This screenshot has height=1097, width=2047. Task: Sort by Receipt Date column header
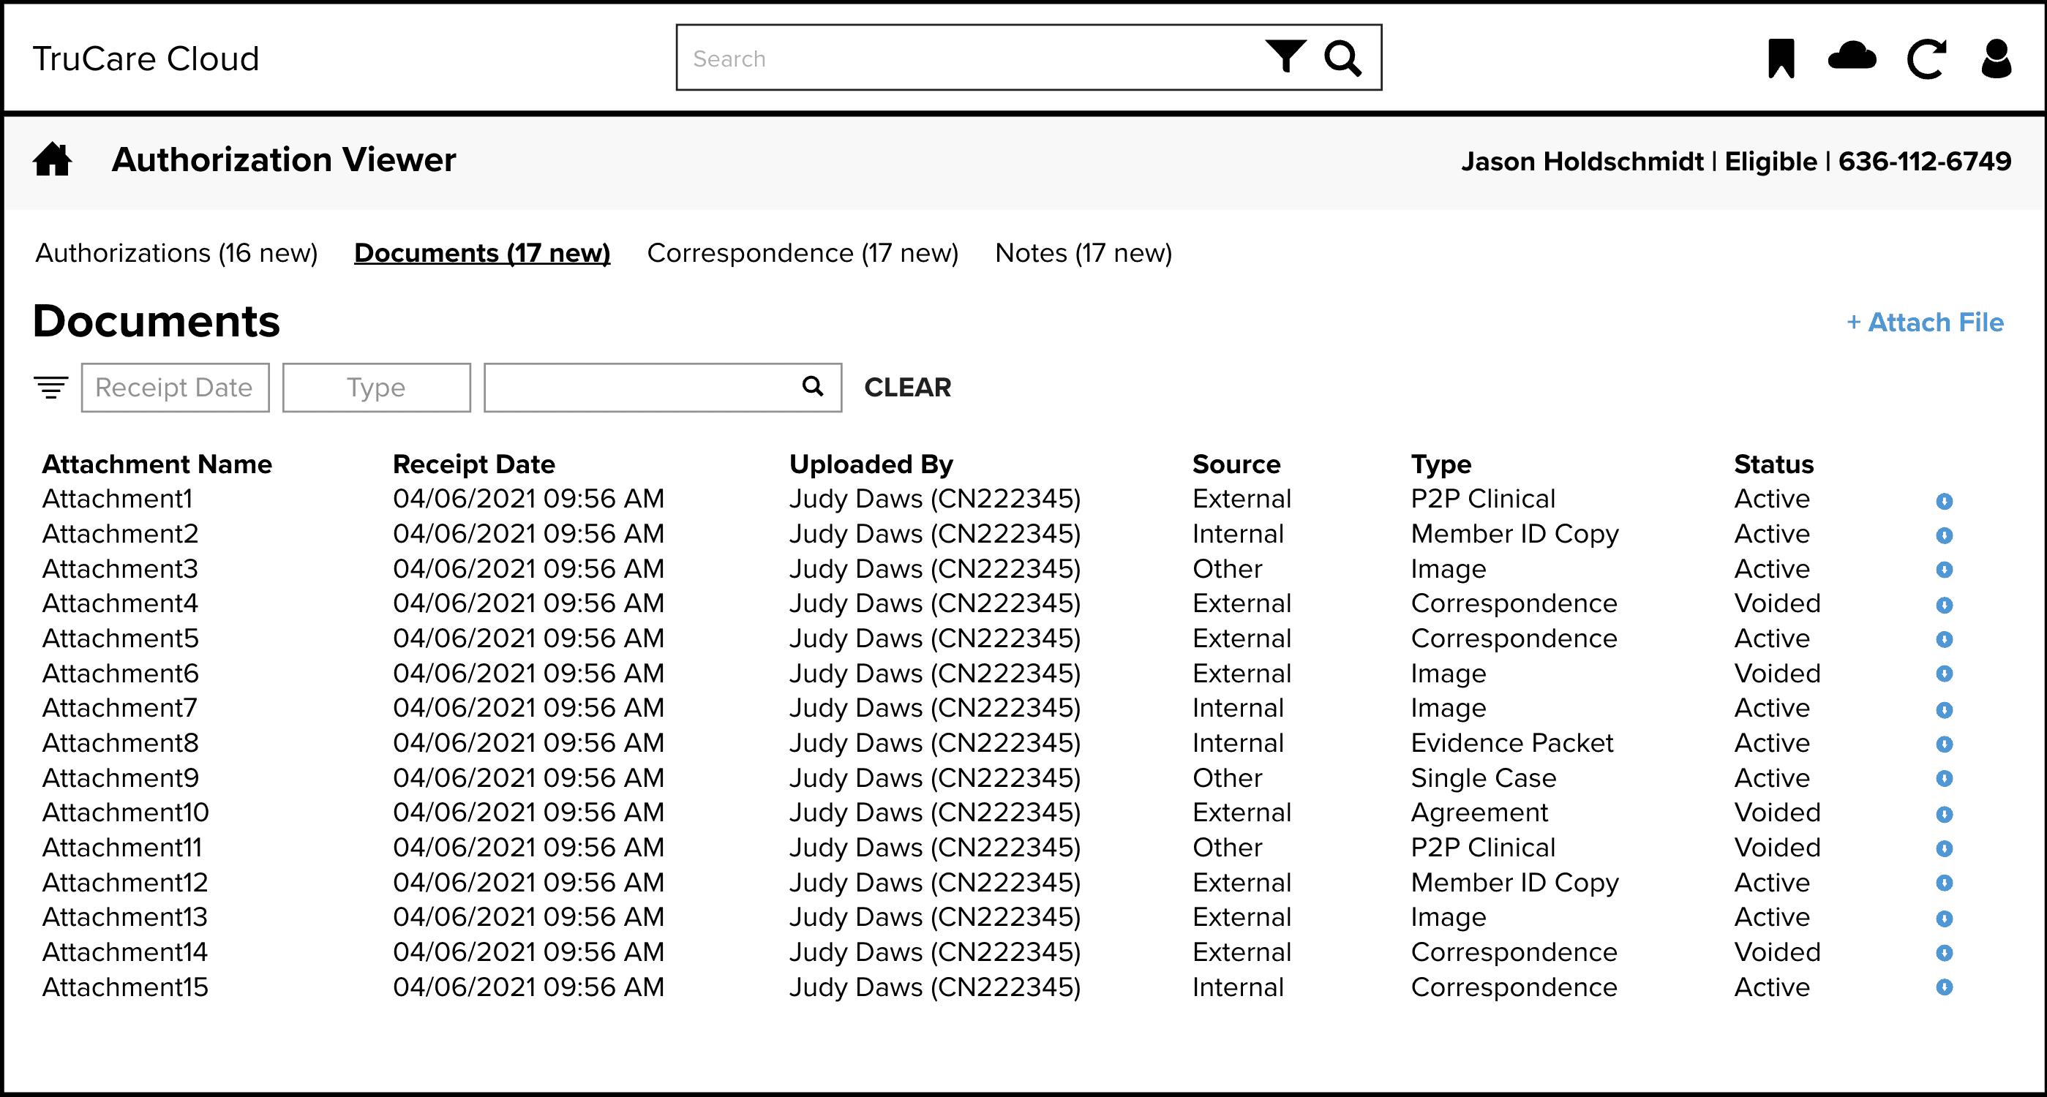(473, 464)
